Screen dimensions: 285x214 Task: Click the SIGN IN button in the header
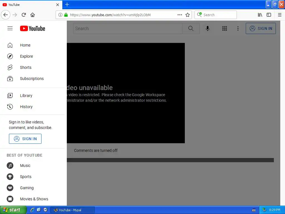[261, 28]
